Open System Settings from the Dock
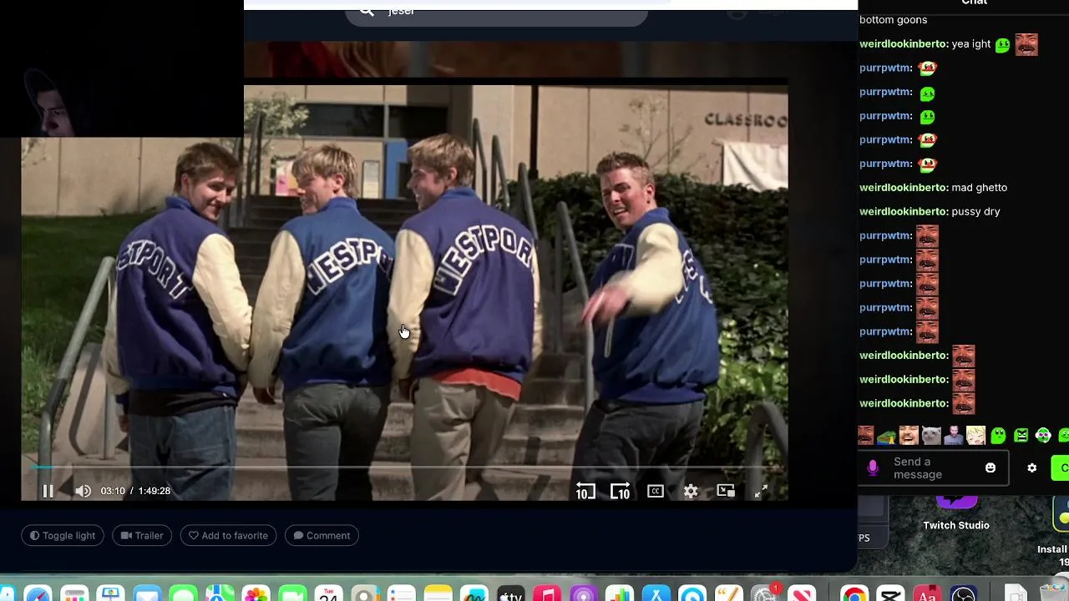Screen dimensions: 1069x601 click(765, 593)
